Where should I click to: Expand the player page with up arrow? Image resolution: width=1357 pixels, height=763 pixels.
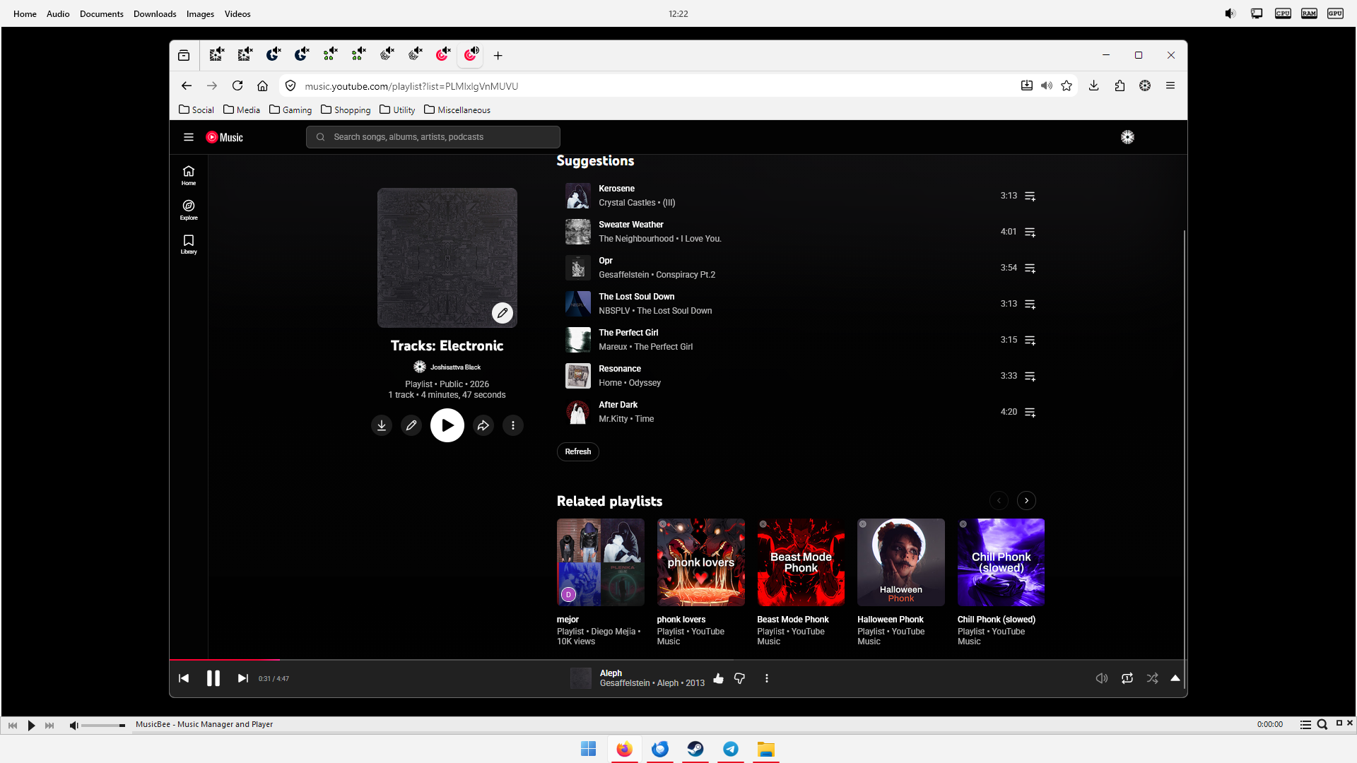(1175, 678)
